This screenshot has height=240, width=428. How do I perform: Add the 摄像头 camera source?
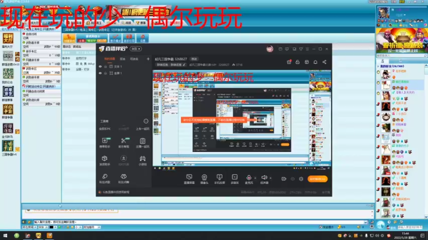(x=204, y=179)
